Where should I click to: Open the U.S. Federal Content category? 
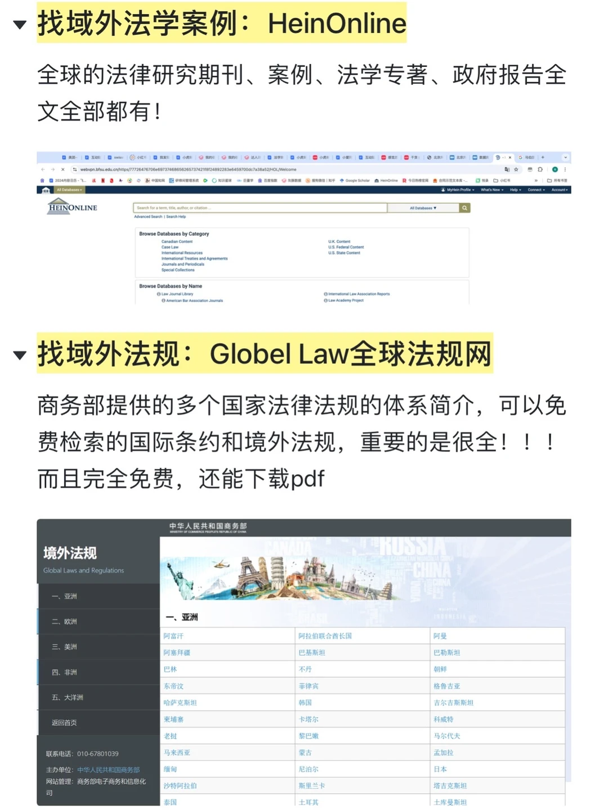click(x=346, y=247)
